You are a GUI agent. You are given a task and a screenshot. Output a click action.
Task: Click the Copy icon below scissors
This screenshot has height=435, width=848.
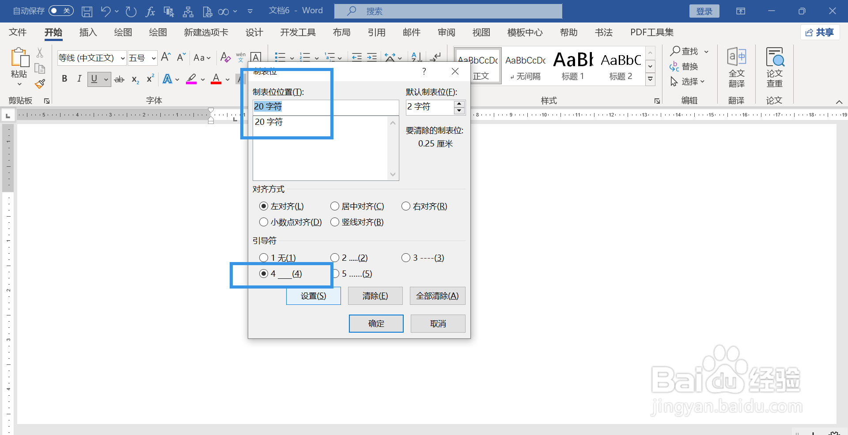(x=40, y=68)
